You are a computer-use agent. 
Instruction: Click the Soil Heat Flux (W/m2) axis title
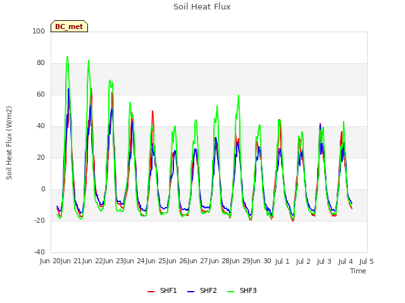point(9,143)
